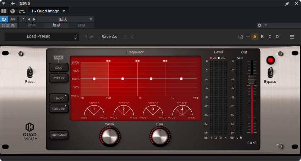
Task: Toggle the plugin power button
Action: (4, 19)
